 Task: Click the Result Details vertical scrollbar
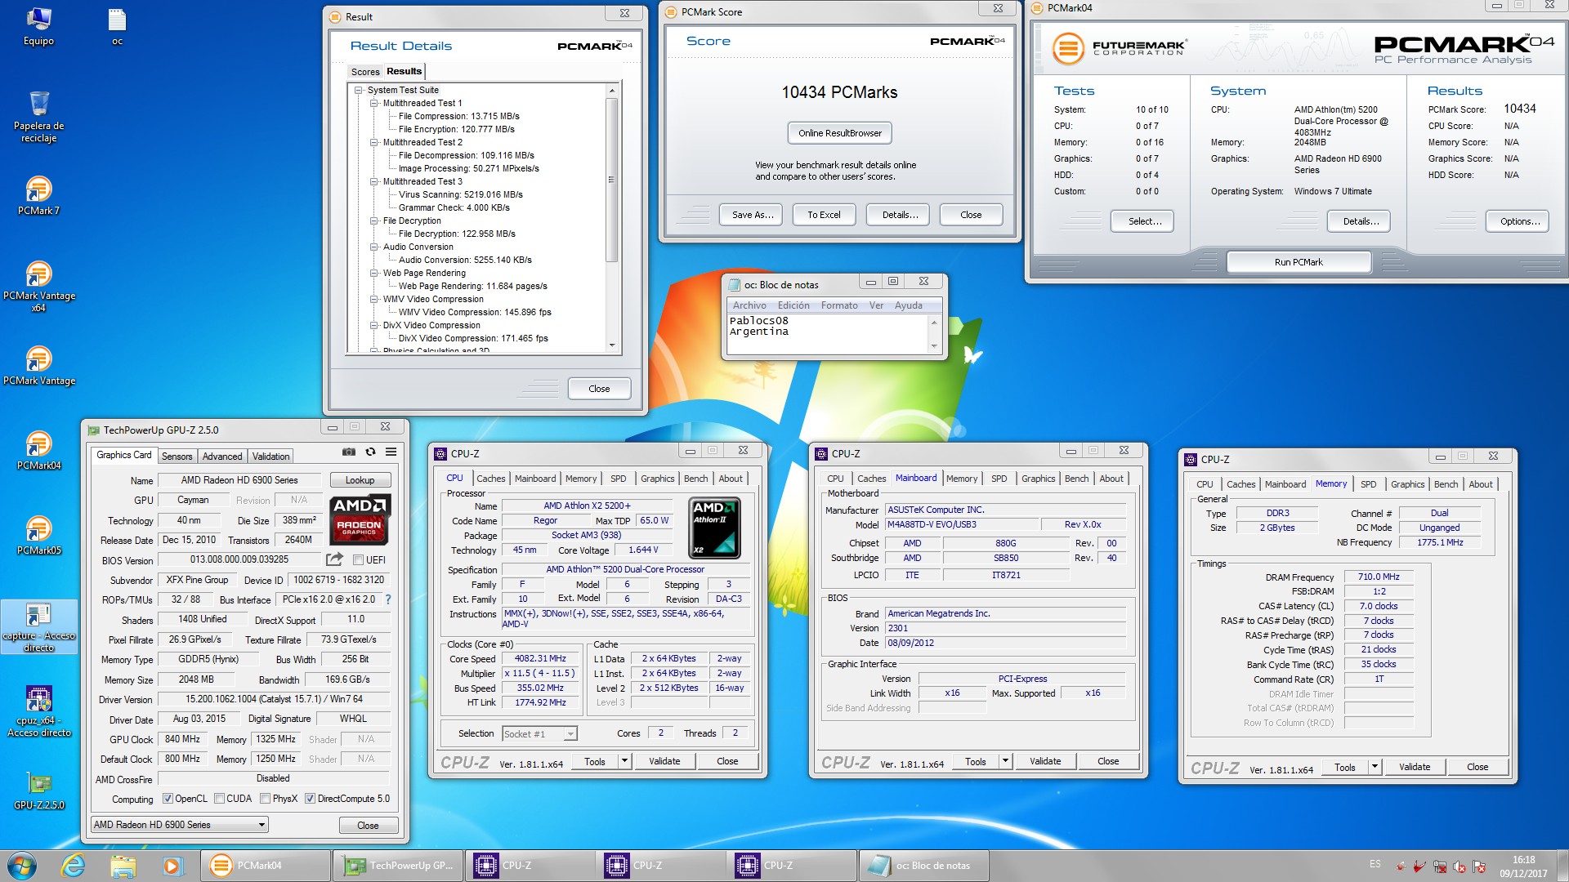612,219
